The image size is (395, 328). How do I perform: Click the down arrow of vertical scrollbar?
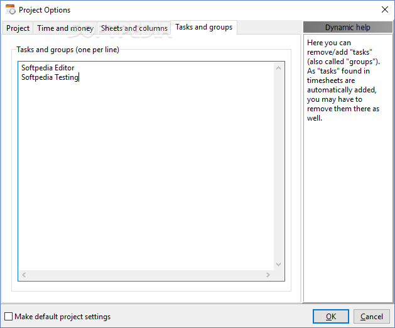pos(278,264)
